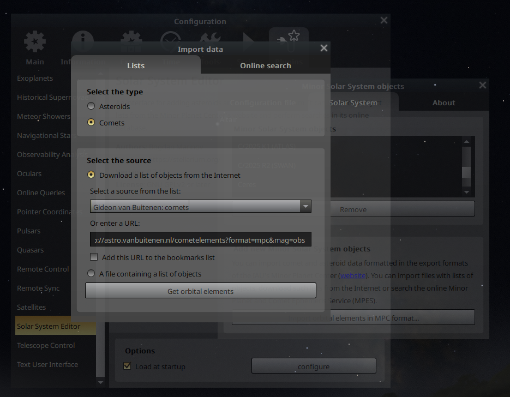Choose A file containing a list of objects
Image resolution: width=510 pixels, height=397 pixels.
[91, 273]
